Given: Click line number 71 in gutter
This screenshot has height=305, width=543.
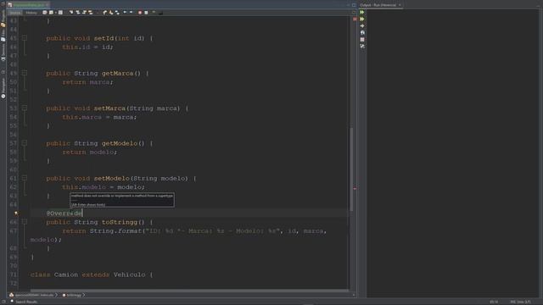Looking at the screenshot, I should [14, 274].
